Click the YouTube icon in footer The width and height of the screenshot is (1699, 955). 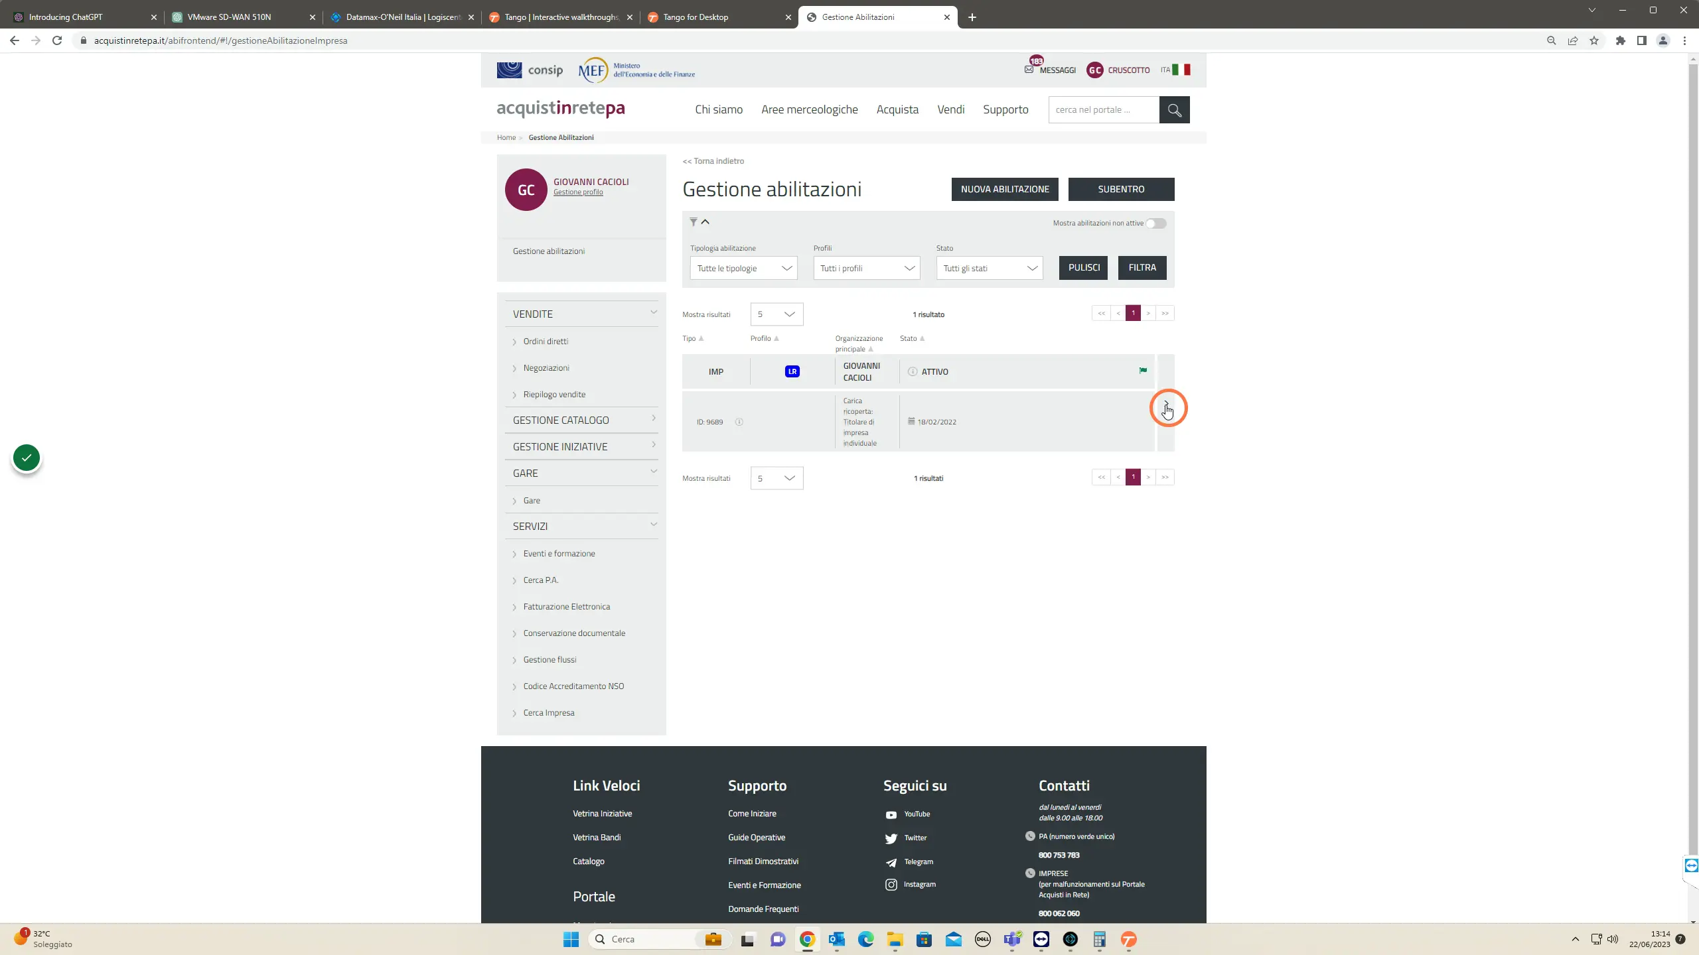(x=891, y=815)
